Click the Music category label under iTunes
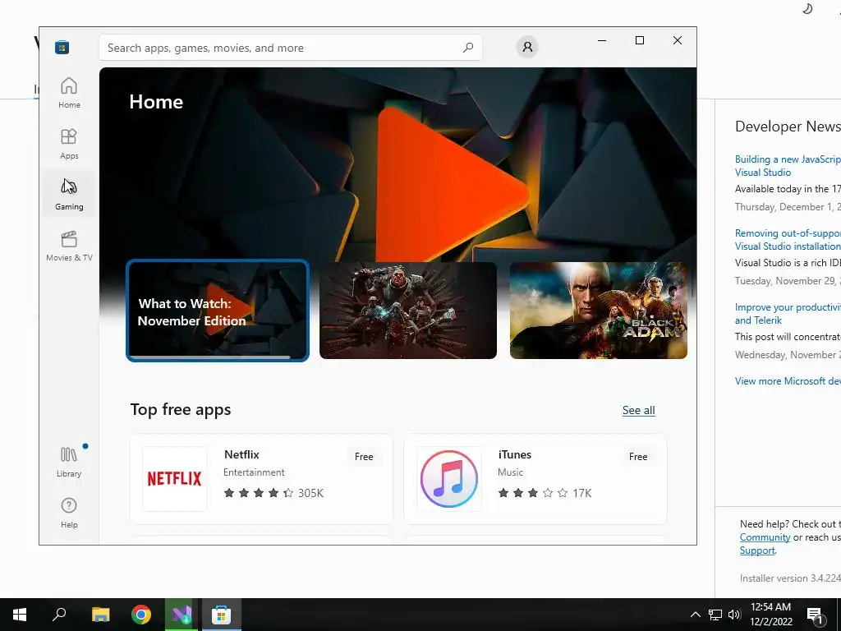The image size is (841, 631). point(510,472)
